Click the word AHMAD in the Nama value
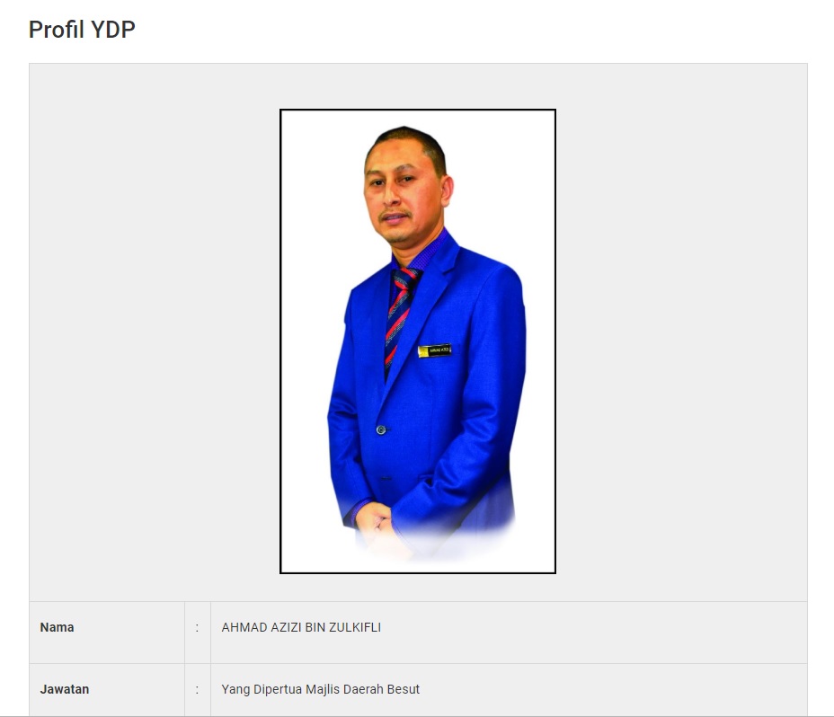This screenshot has height=717, width=834. point(244,627)
